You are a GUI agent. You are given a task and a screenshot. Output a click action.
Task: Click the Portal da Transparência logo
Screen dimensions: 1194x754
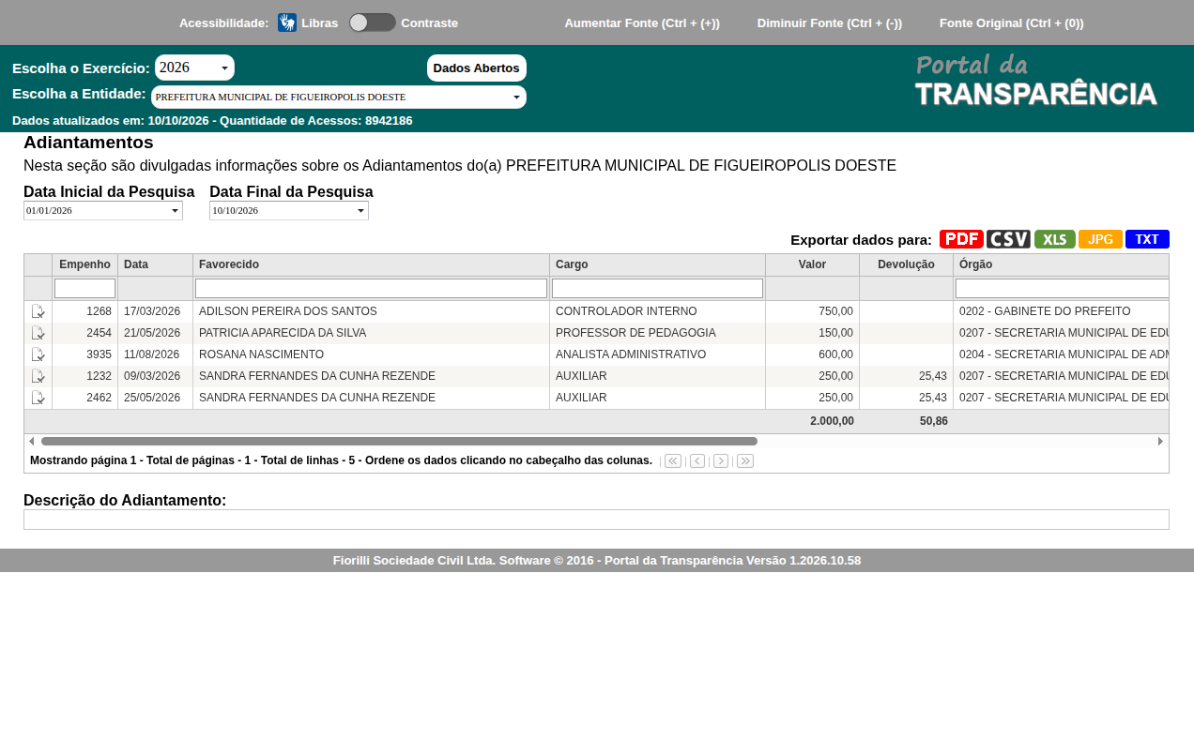[1036, 81]
